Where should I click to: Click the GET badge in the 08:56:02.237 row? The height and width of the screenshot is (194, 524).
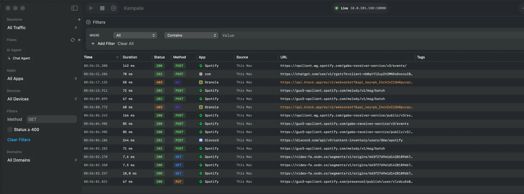[x=178, y=173]
